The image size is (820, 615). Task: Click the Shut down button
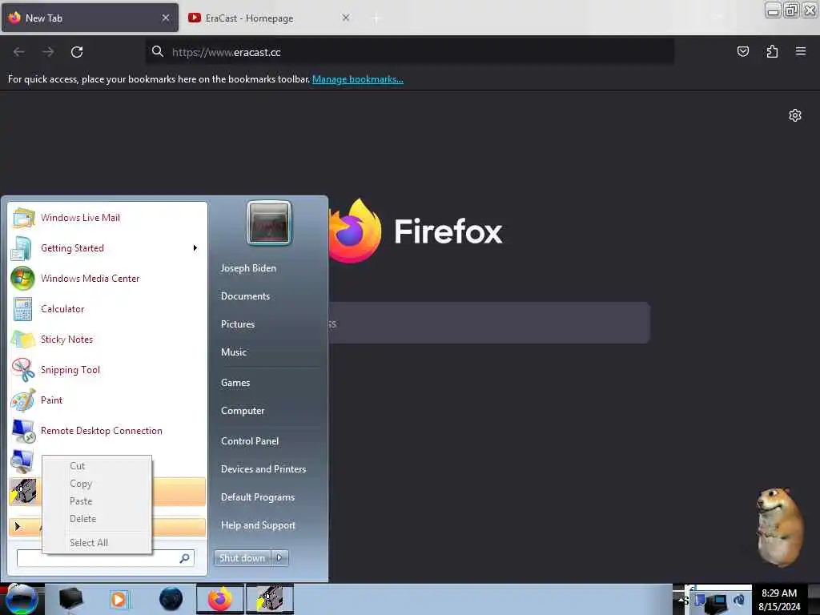point(242,558)
